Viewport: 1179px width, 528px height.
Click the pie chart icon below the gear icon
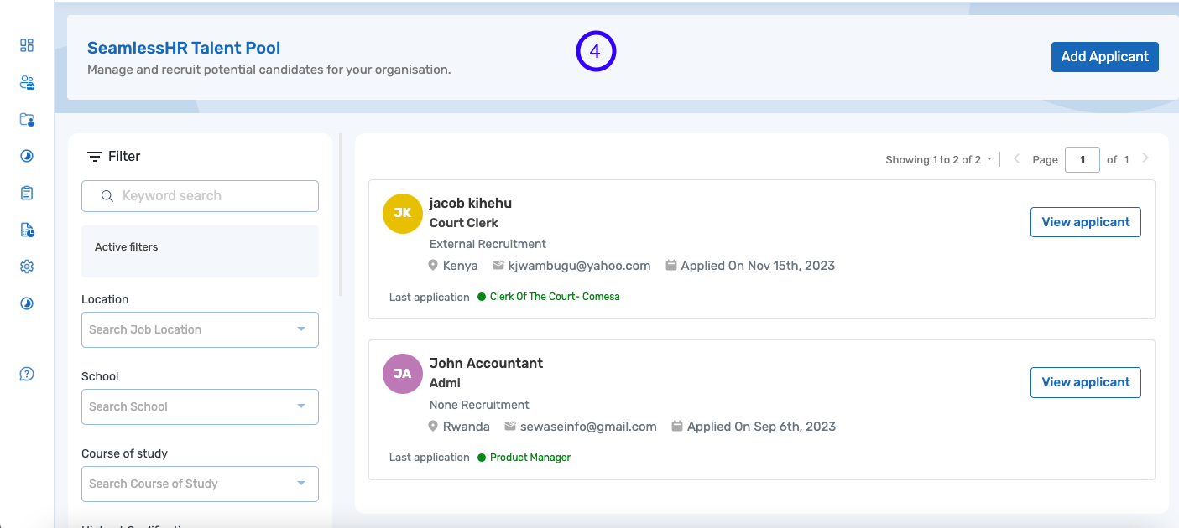click(x=27, y=303)
